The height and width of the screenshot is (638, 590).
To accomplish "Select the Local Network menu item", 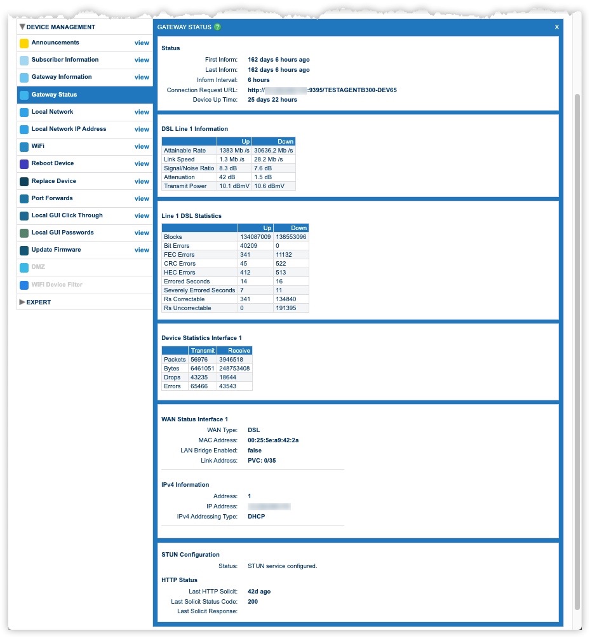I will coord(52,112).
